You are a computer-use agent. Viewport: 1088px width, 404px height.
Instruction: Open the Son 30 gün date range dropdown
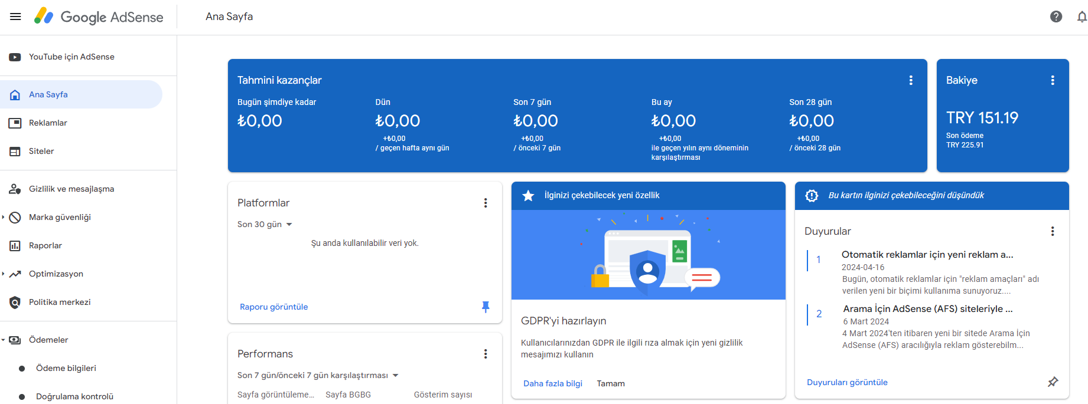pyautogui.click(x=265, y=224)
